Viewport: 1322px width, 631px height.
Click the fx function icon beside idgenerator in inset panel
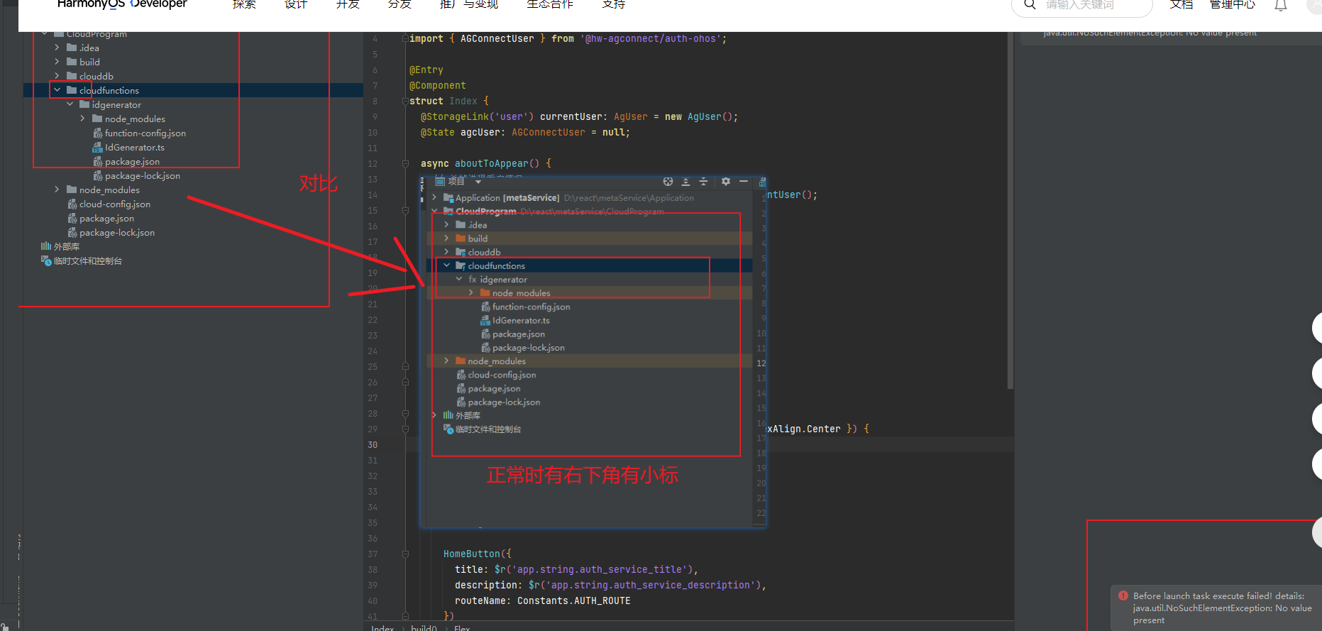click(473, 280)
